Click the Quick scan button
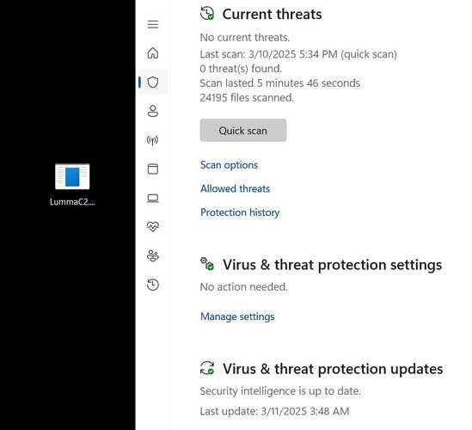 coord(243,130)
